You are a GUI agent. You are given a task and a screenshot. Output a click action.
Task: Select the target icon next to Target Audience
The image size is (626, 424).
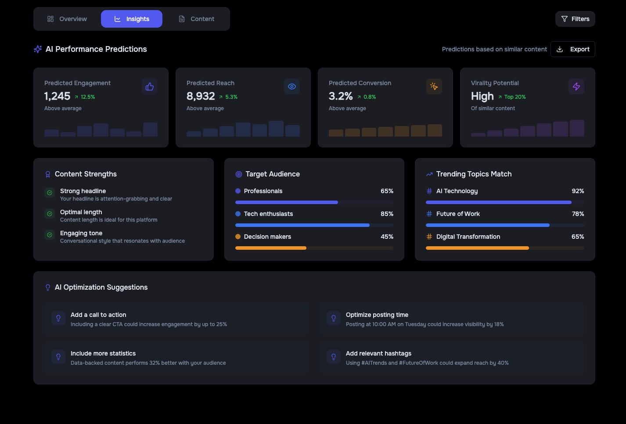pos(238,174)
